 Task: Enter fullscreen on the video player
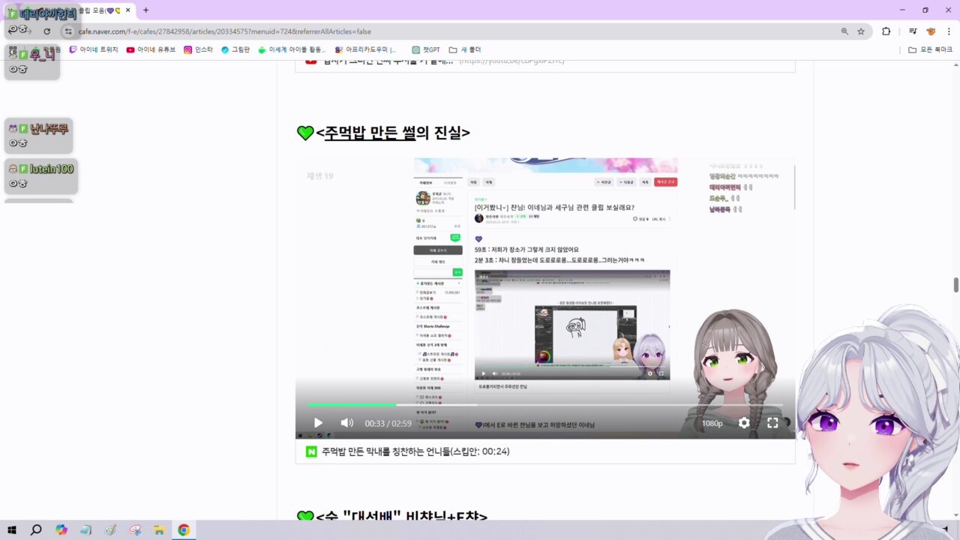[772, 423]
